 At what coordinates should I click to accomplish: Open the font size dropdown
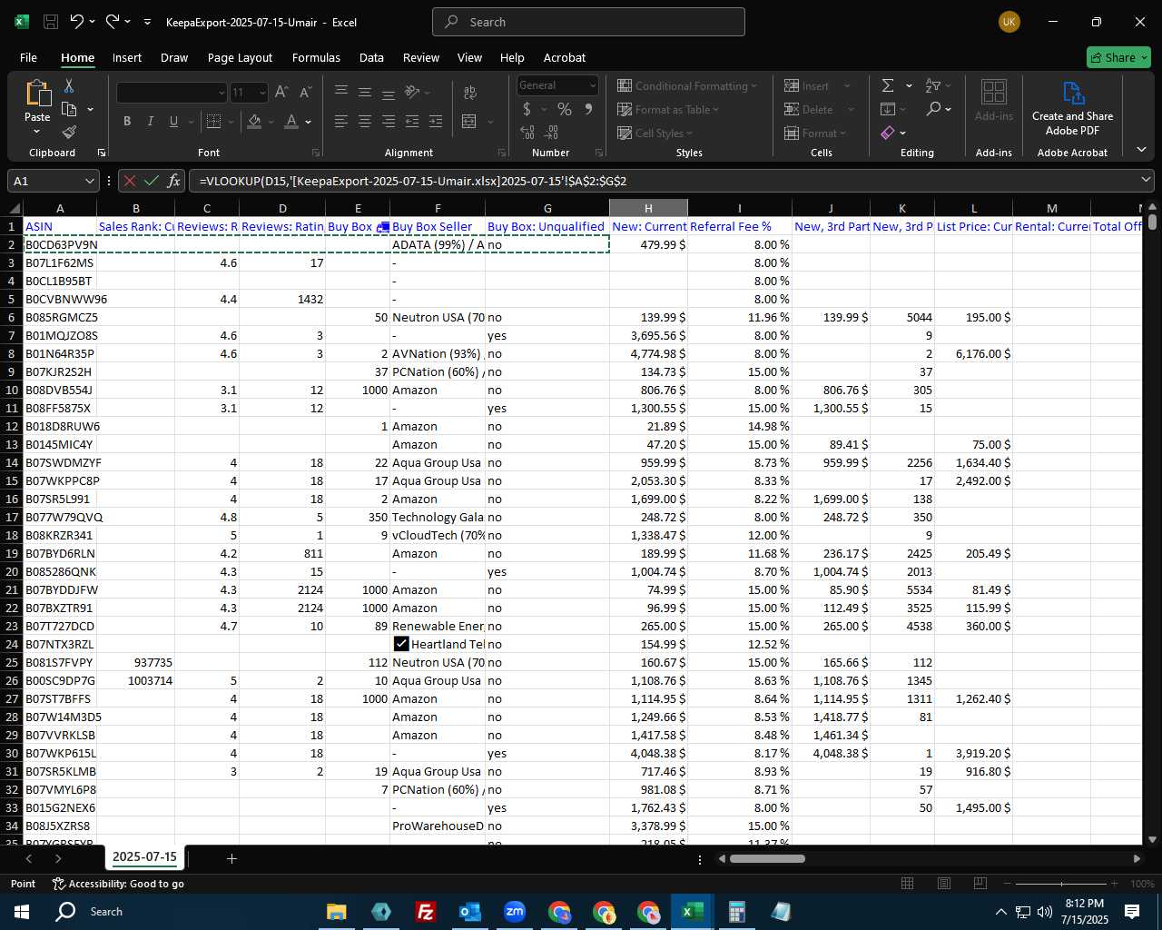[x=262, y=92]
